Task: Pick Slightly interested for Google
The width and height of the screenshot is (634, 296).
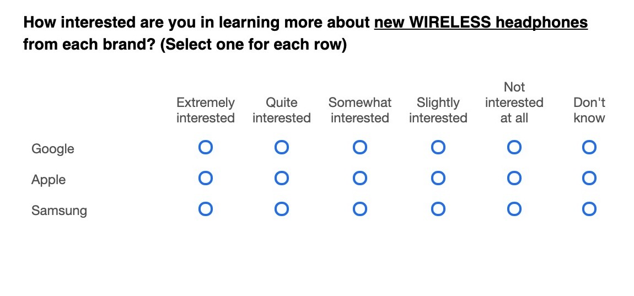Action: click(438, 148)
